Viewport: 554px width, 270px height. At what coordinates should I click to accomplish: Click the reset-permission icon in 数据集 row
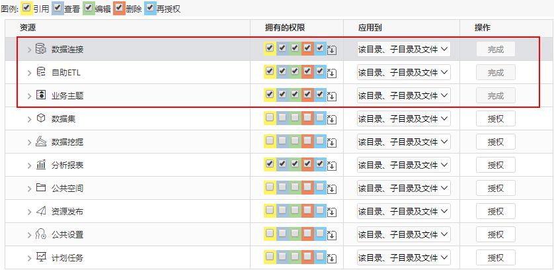tap(332, 120)
